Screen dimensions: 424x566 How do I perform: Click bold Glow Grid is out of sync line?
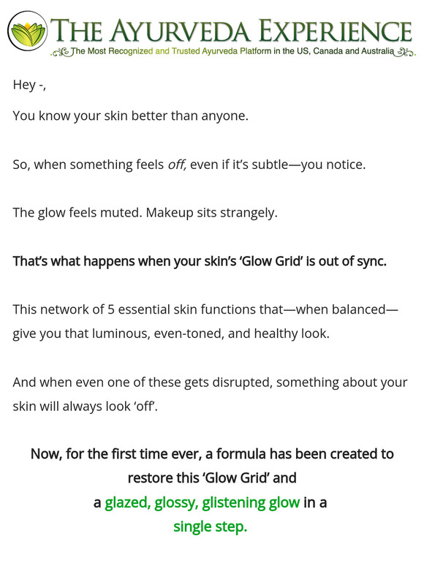pyautogui.click(x=200, y=261)
